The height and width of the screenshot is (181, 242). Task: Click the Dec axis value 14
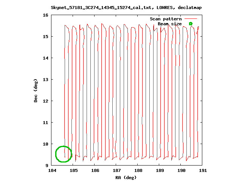[45, 58]
